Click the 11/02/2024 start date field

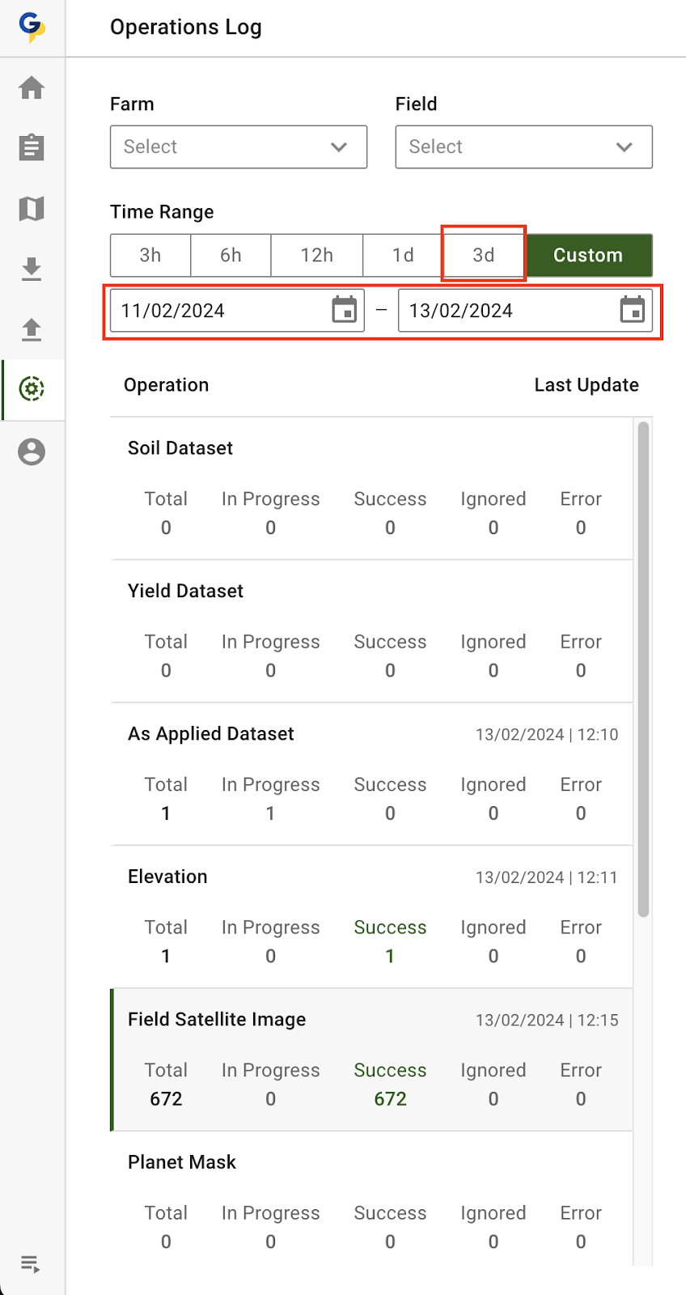(218, 311)
